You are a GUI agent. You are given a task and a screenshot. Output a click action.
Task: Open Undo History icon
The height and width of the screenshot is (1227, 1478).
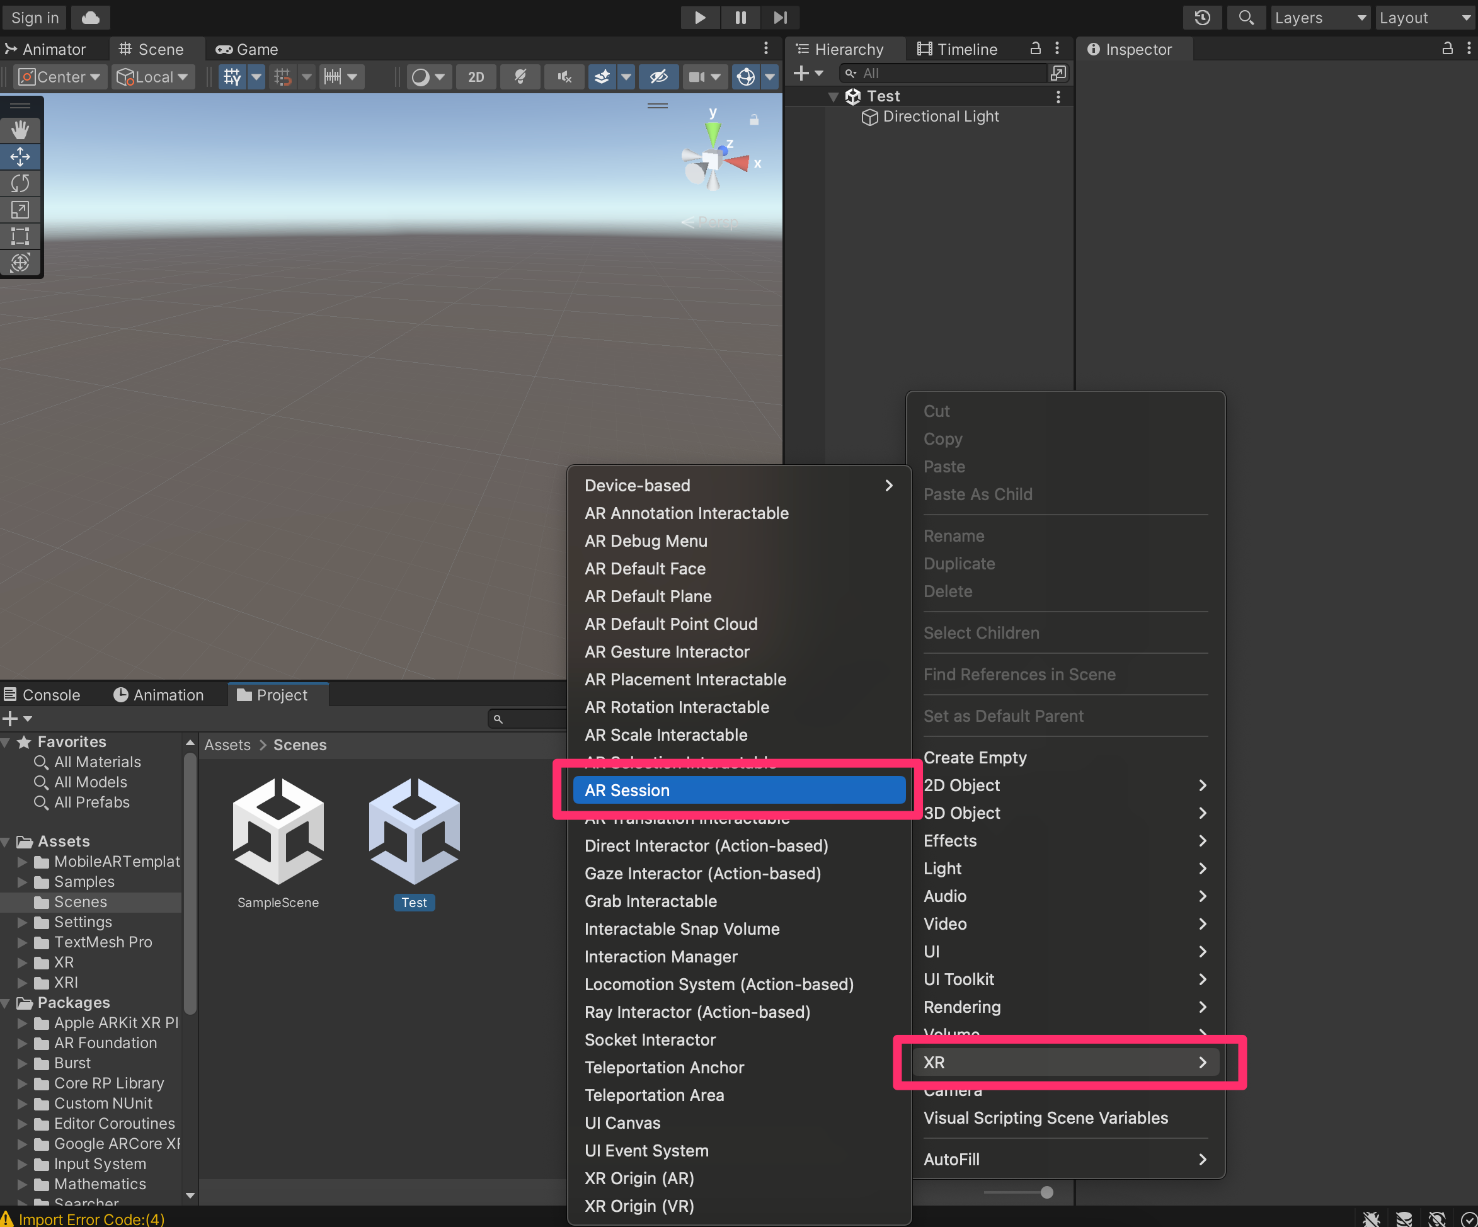point(1202,18)
